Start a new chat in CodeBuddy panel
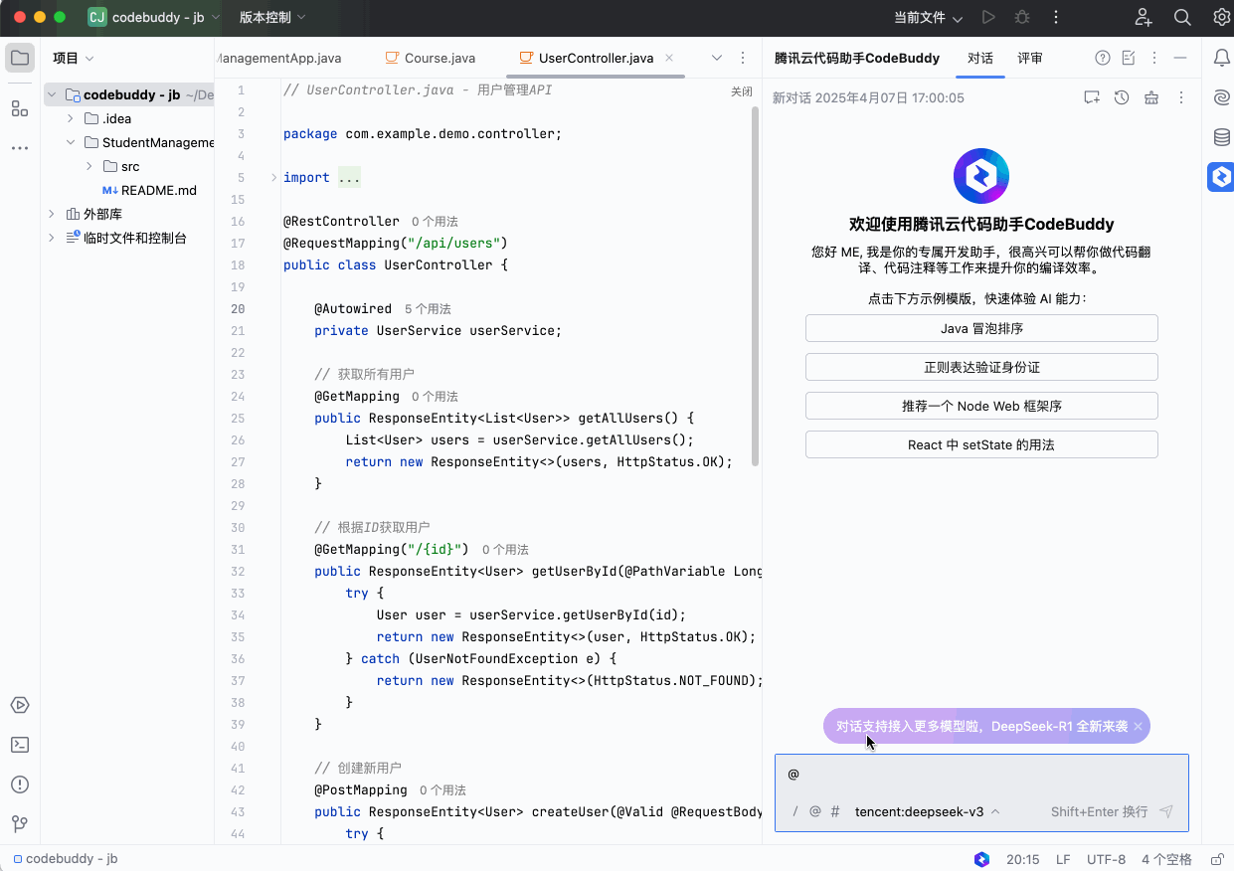 click(1091, 96)
